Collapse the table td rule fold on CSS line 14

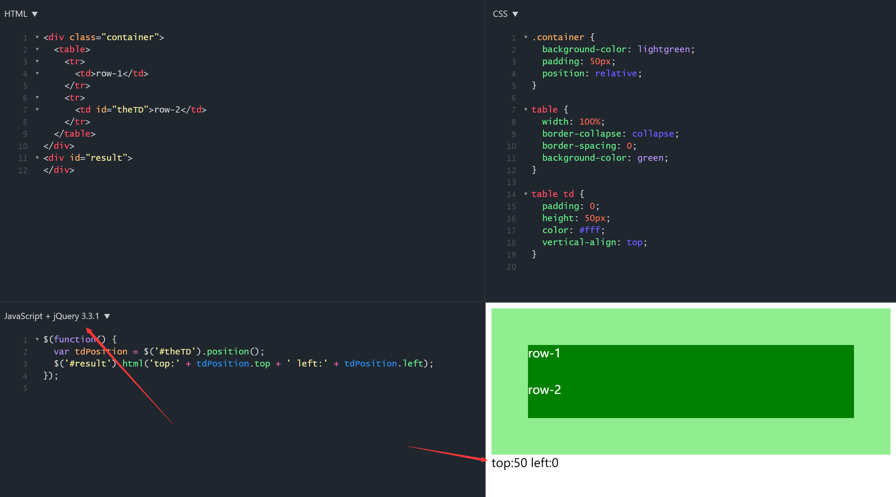pos(526,194)
